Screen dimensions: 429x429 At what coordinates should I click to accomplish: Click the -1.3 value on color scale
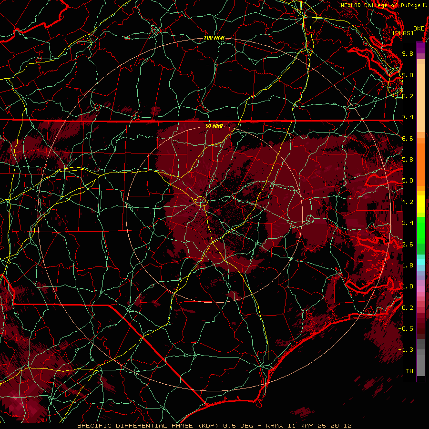coord(406,350)
